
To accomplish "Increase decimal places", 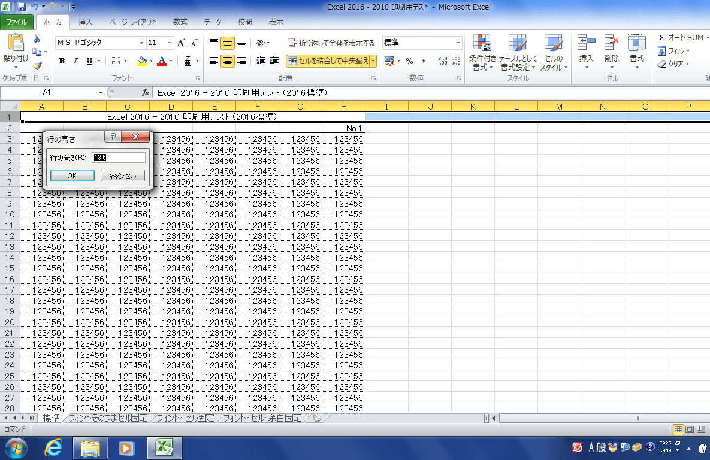I will coord(442,60).
